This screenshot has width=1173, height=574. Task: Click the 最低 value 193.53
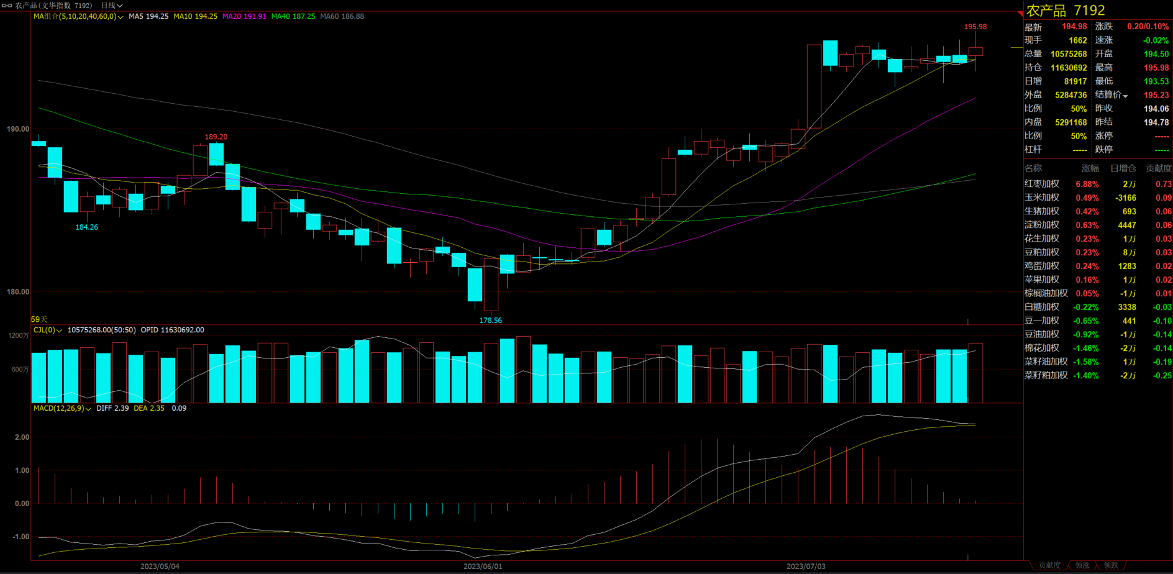click(x=1156, y=81)
